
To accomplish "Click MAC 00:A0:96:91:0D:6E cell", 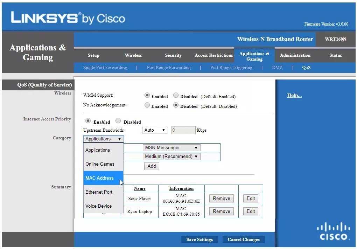I will coord(181,199).
